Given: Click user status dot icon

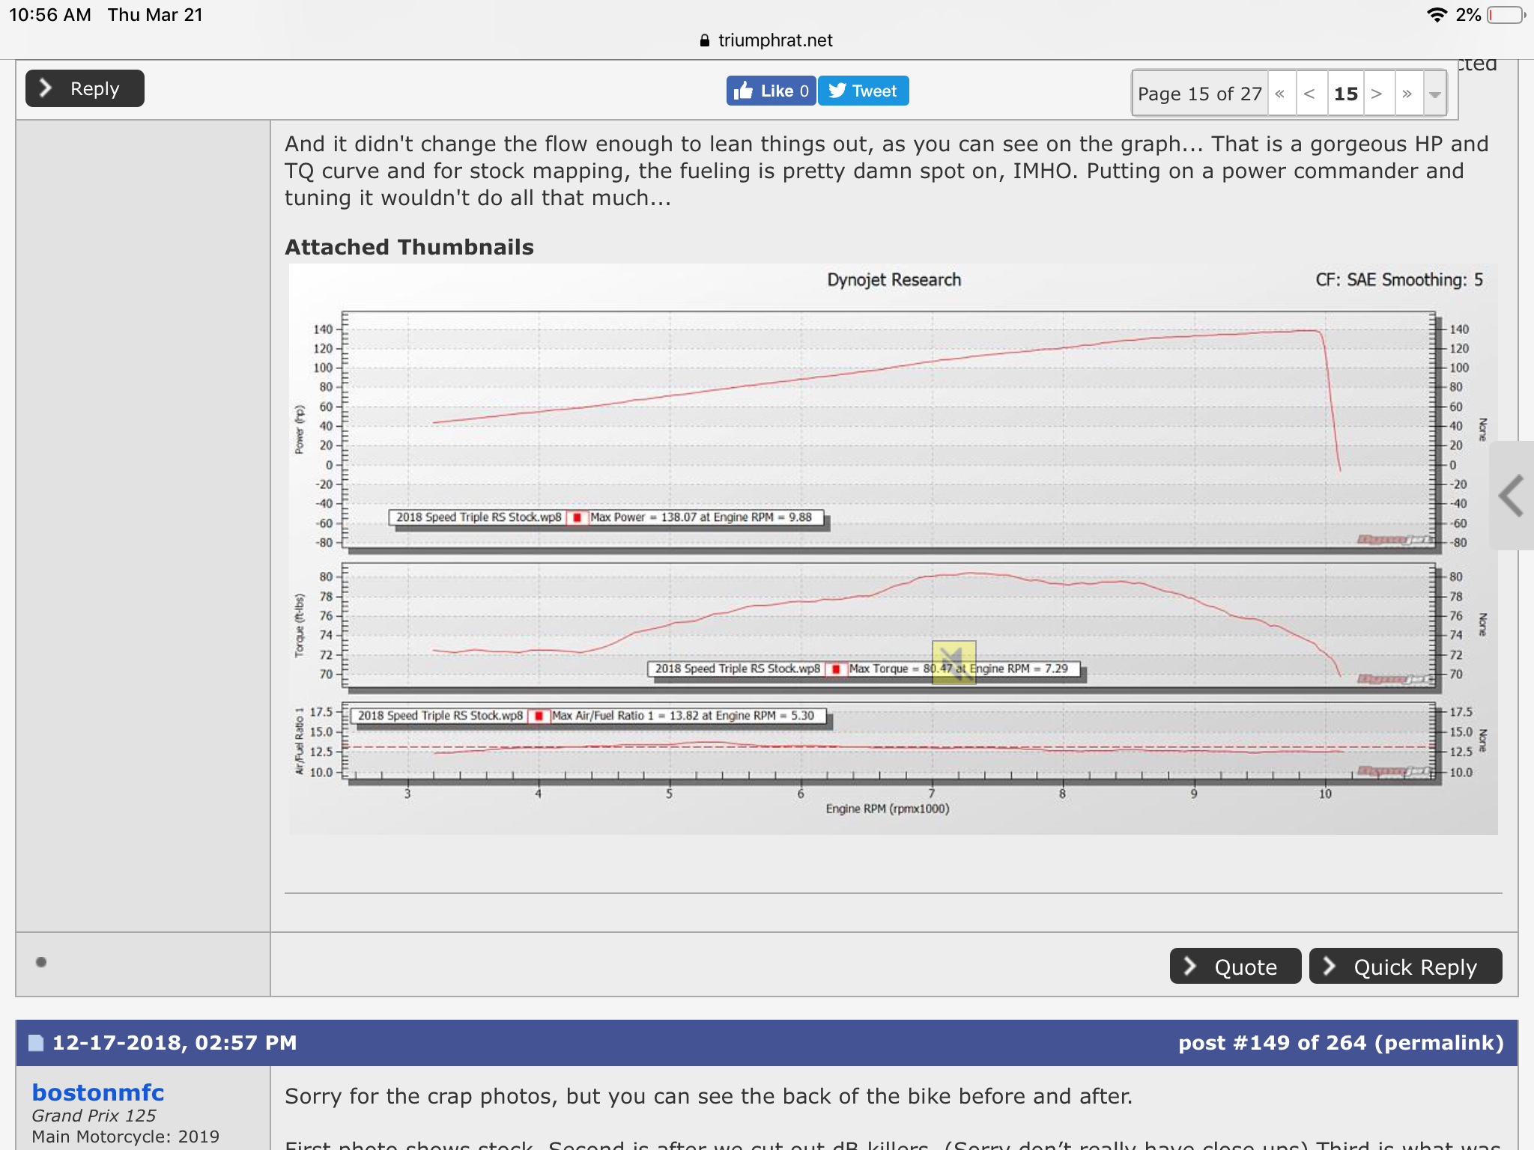Looking at the screenshot, I should click(x=41, y=962).
